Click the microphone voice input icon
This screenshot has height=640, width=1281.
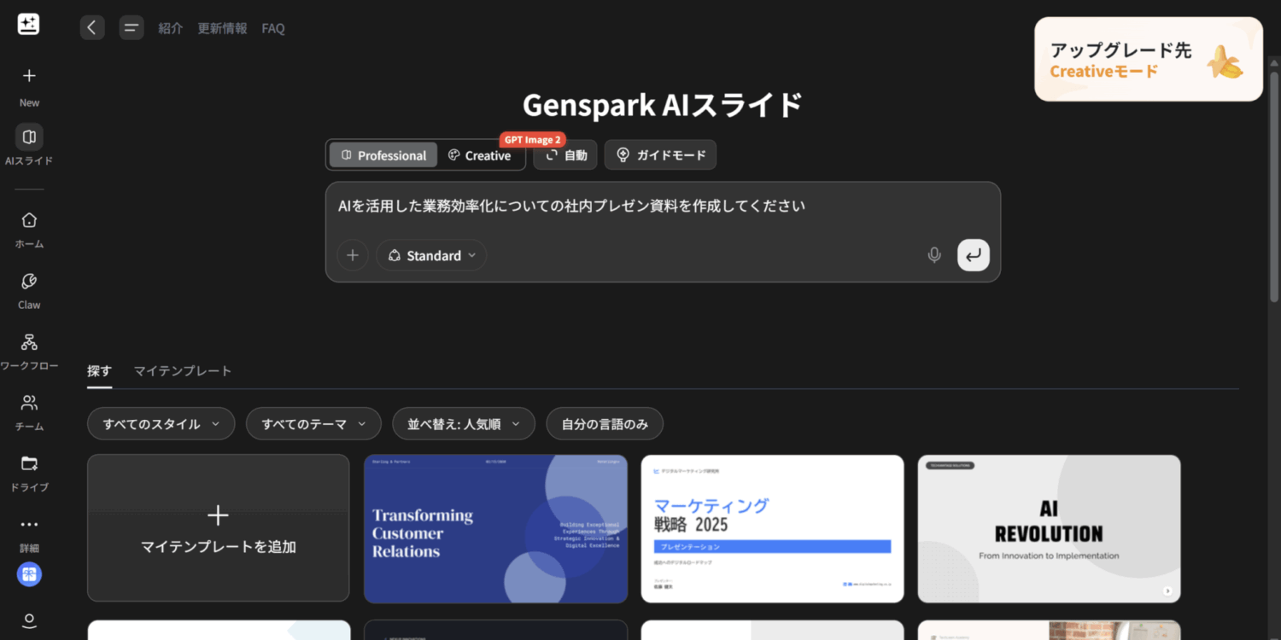[934, 255]
